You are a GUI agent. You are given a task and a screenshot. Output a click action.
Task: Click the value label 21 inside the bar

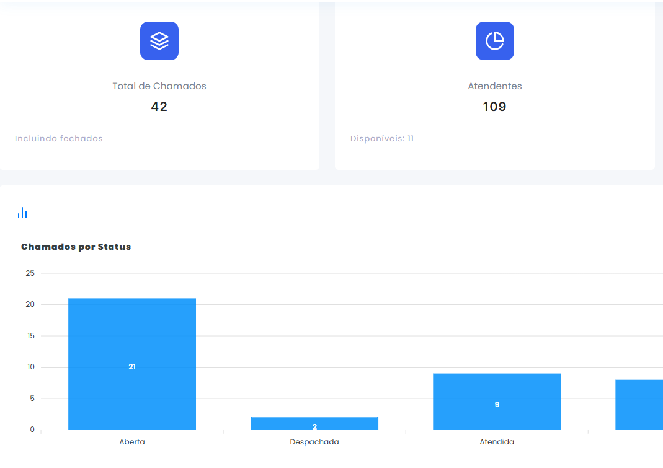[x=132, y=367]
